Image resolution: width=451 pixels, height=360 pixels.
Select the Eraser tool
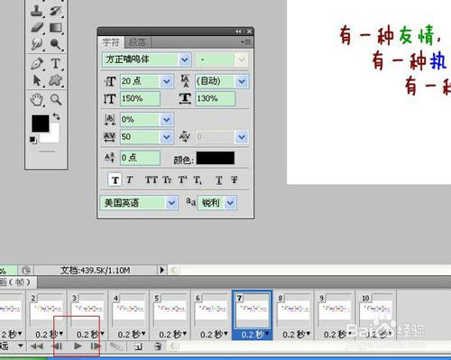(x=37, y=28)
